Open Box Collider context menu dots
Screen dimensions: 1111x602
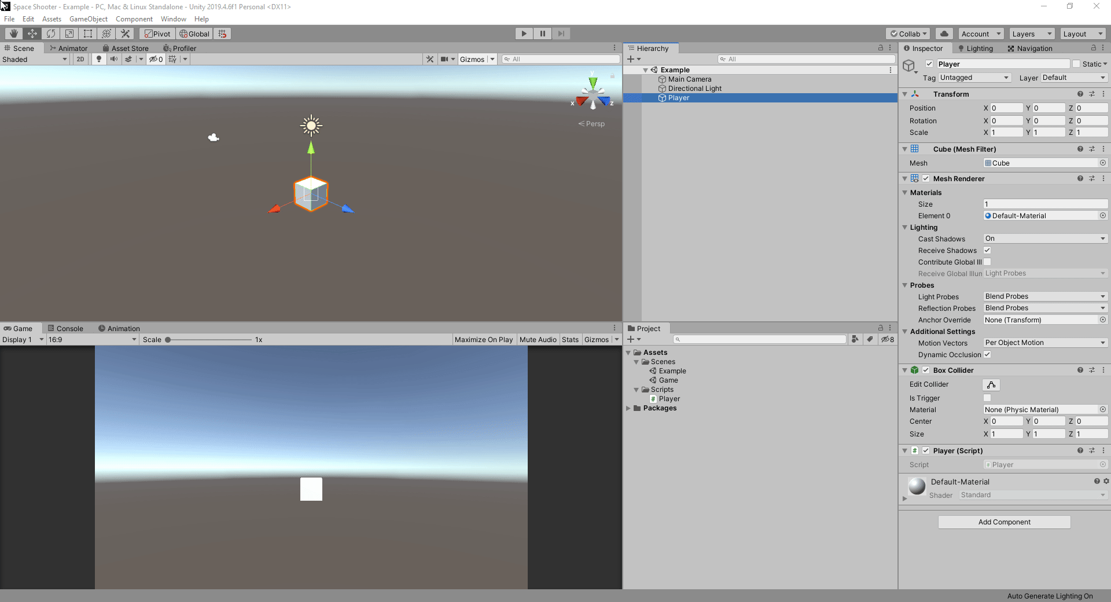click(1103, 370)
